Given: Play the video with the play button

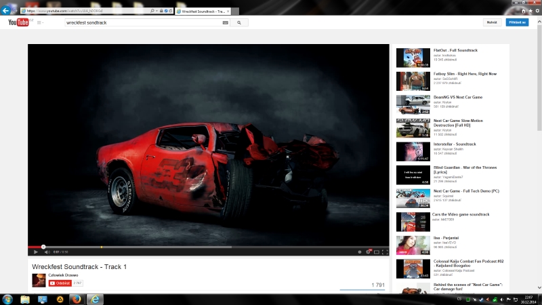Looking at the screenshot, I should 36,252.
